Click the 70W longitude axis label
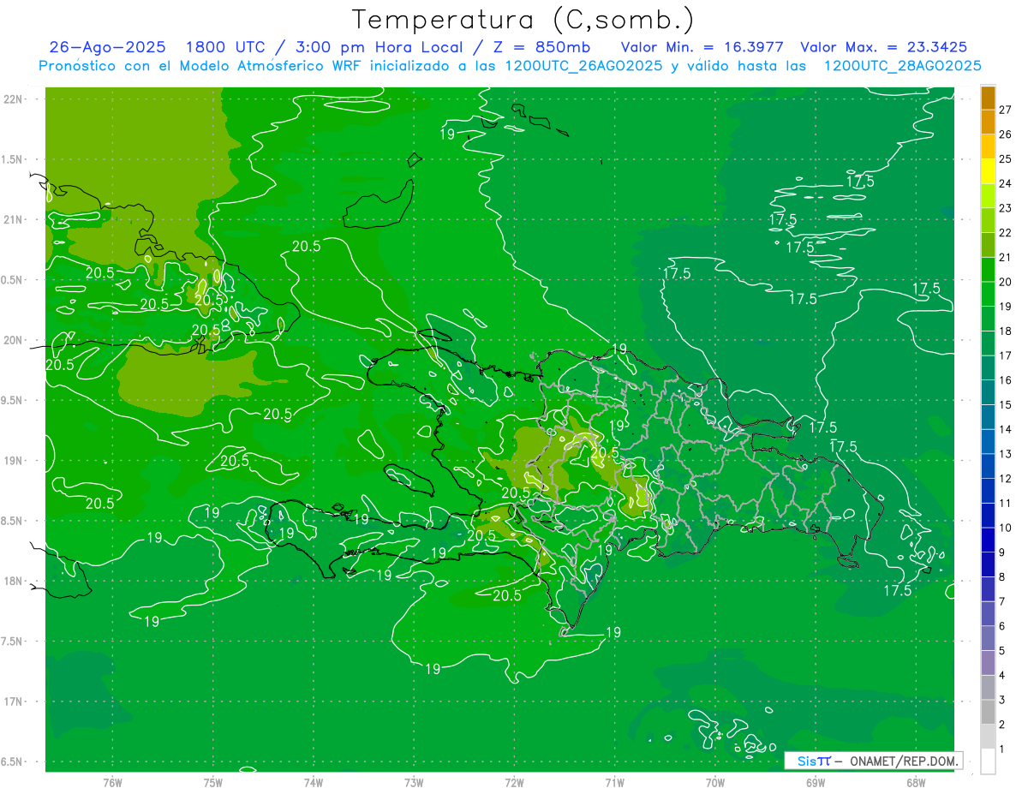 [715, 782]
